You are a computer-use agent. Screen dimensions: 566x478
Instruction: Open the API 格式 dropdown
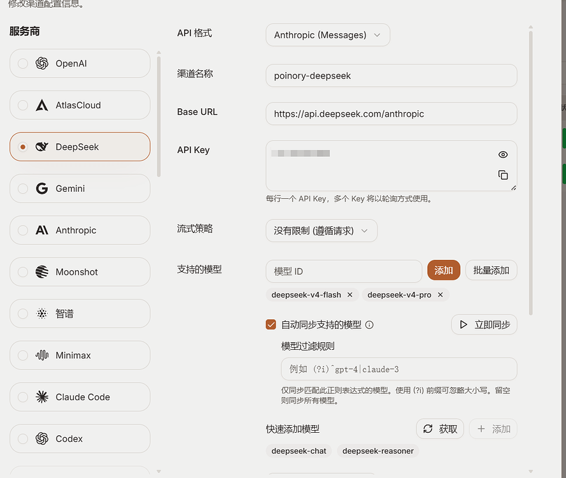328,35
